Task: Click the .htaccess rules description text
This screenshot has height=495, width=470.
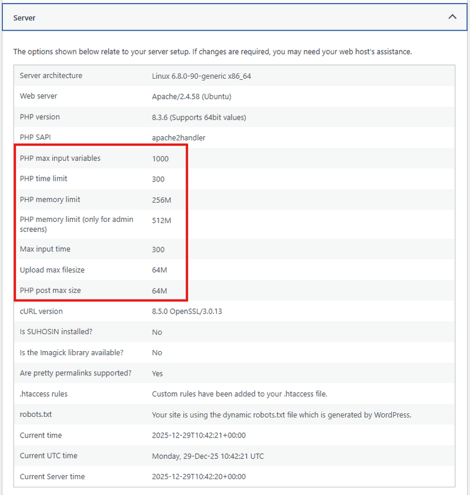Action: [x=239, y=393]
